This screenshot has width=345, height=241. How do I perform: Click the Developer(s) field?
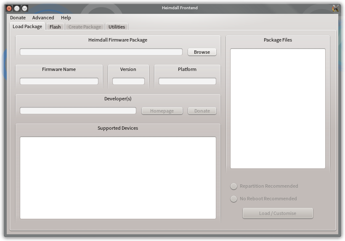[78, 110]
